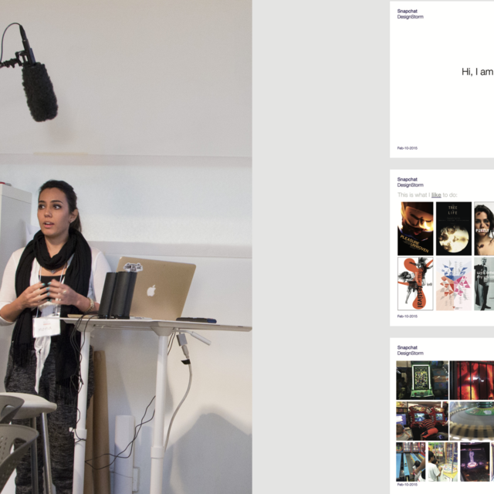Image resolution: width=494 pixels, height=494 pixels.
Task: Click the child at claw machine photo
Action: (x=442, y=462)
